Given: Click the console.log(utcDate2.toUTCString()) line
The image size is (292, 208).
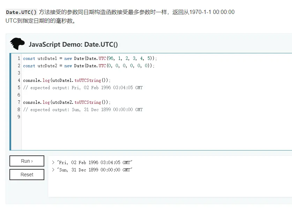Looking at the screenshot, I should click(x=67, y=102).
